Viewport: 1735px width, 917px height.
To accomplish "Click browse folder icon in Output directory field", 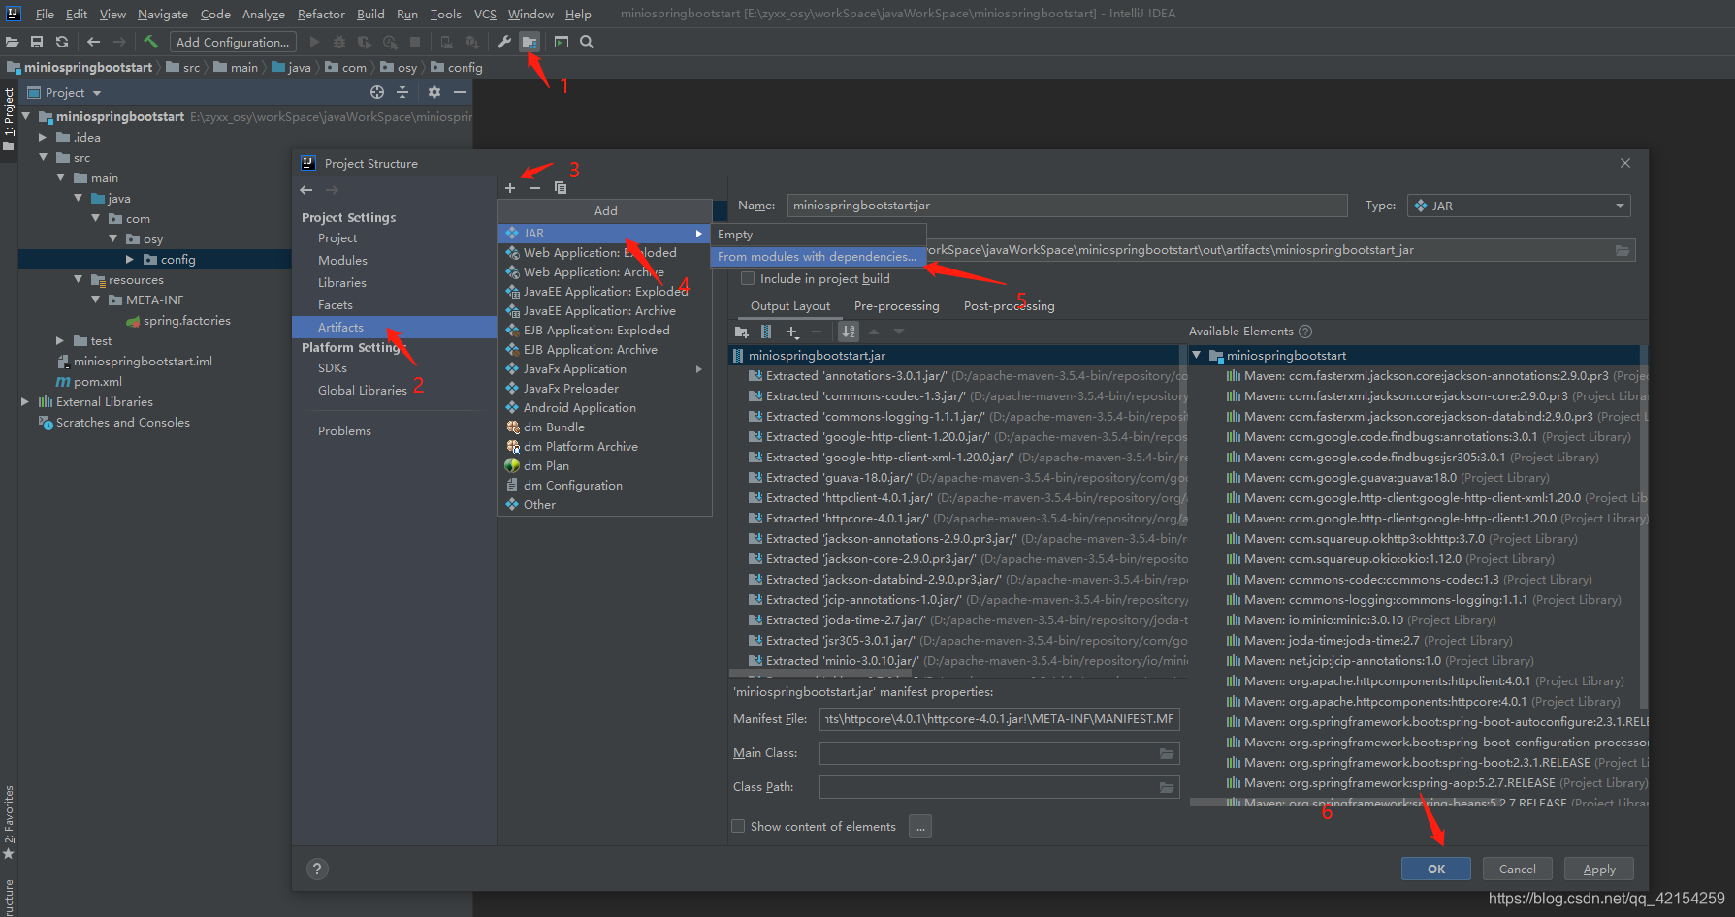I will click(1623, 250).
